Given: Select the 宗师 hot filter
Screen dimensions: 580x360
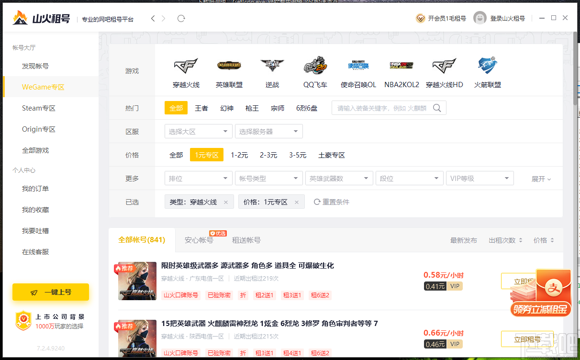Looking at the screenshot, I should tap(278, 108).
